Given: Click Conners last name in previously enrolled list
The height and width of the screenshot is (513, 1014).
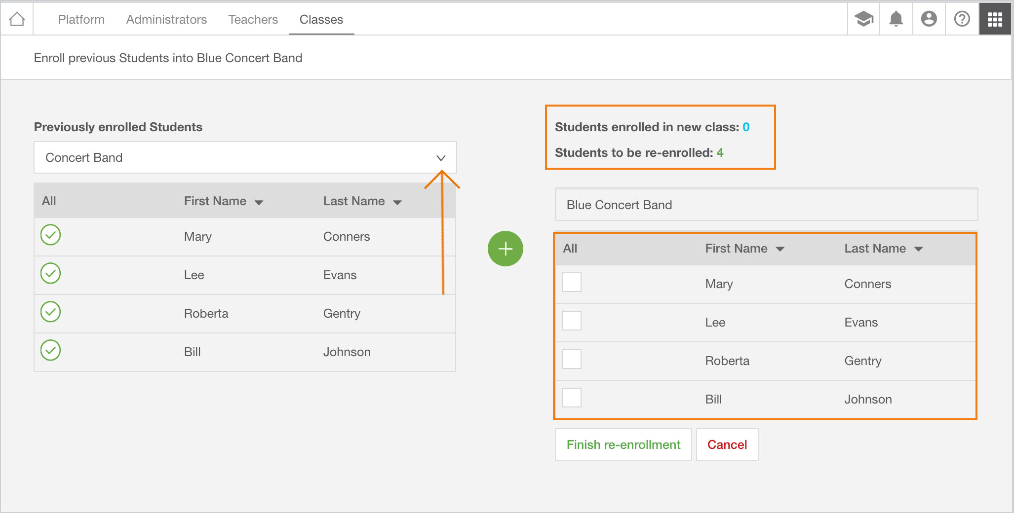Looking at the screenshot, I should pos(347,237).
